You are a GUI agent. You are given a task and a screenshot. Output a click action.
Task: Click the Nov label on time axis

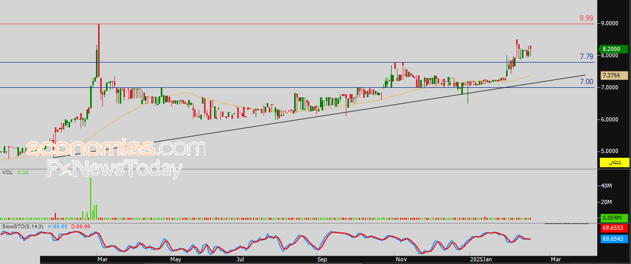(401, 260)
